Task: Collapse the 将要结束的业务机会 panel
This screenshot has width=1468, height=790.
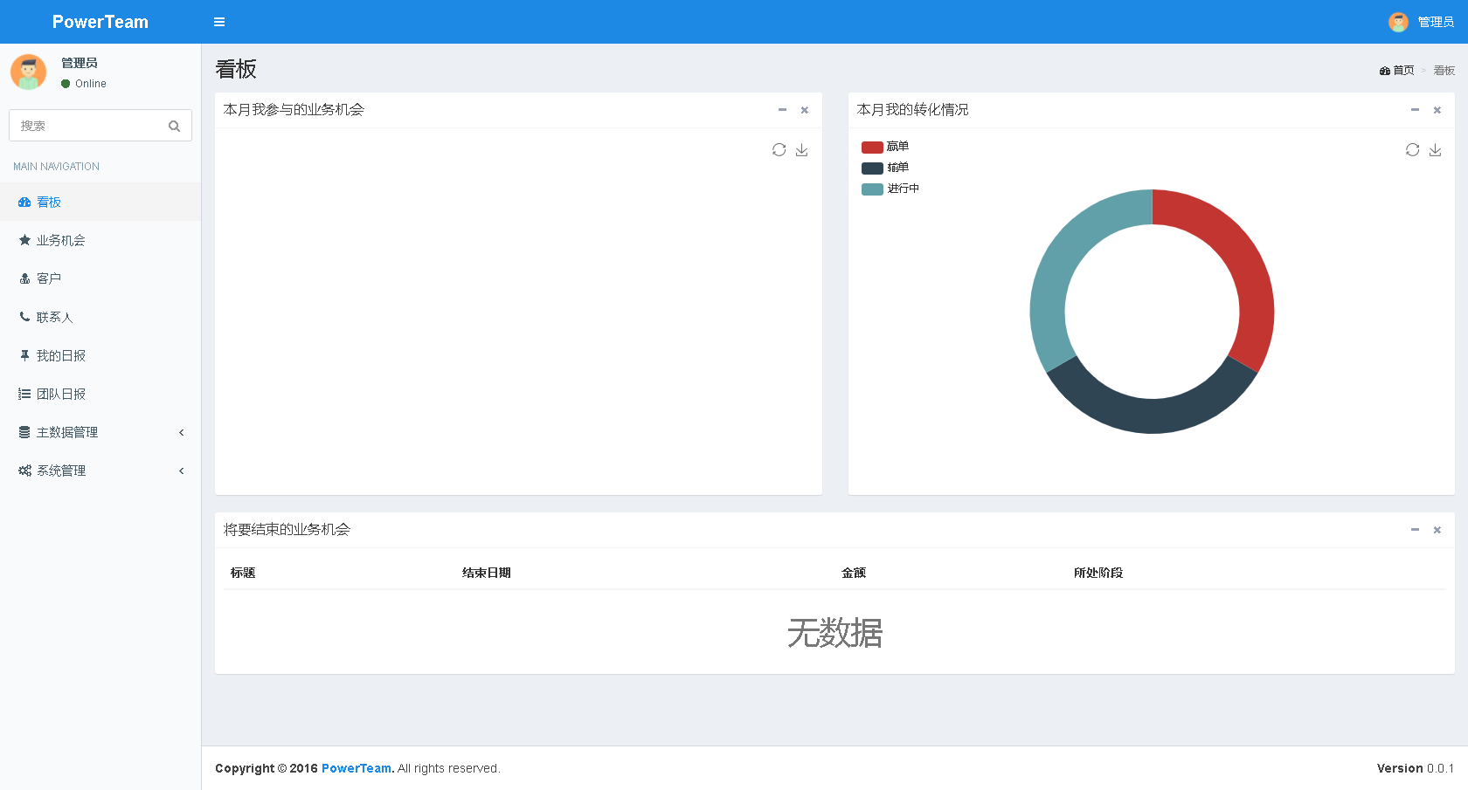Action: pyautogui.click(x=1415, y=530)
